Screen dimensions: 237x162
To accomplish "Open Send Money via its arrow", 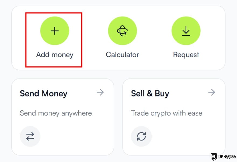I will pyautogui.click(x=100, y=92).
